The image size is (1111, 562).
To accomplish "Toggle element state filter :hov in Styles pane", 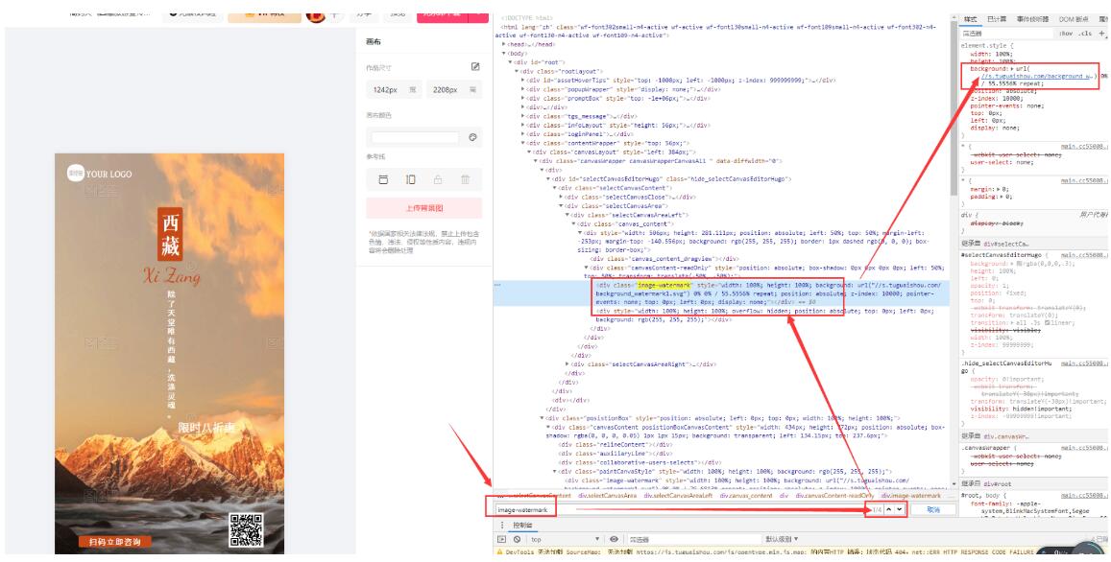I will (x=1066, y=34).
